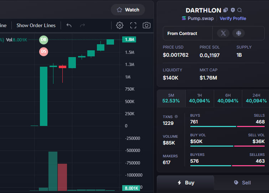Click the TXNS info icon
Image resolution: width=269 pixels, height=193 pixels.
point(176,117)
